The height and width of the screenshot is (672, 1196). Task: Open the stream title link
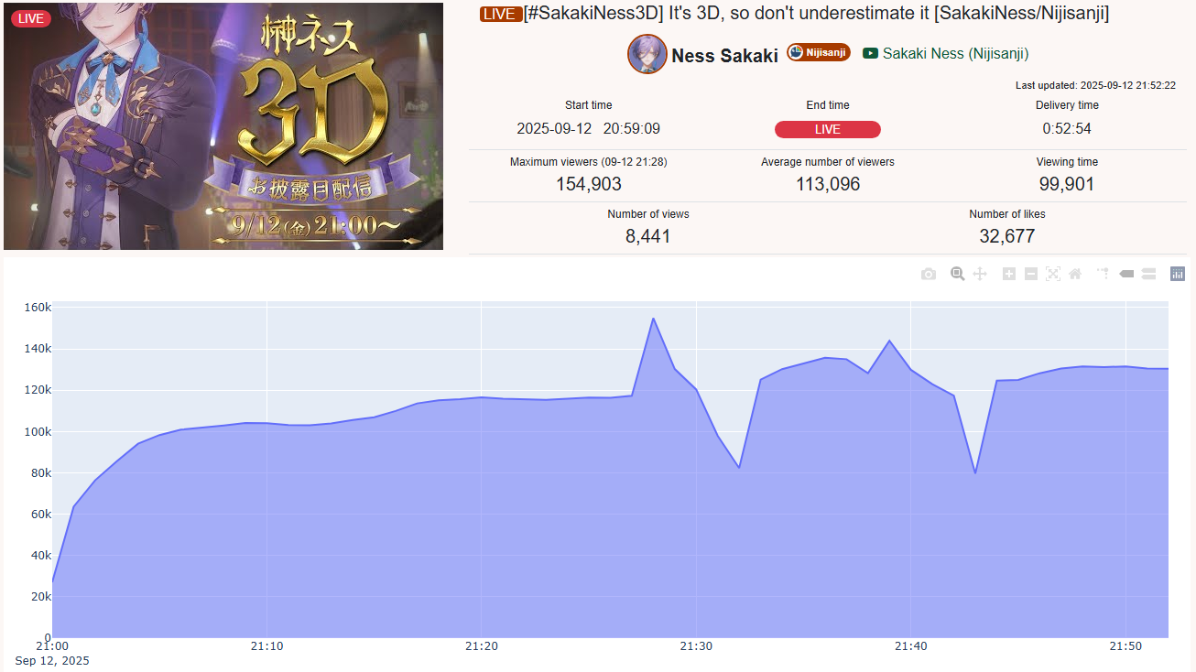pos(817,14)
